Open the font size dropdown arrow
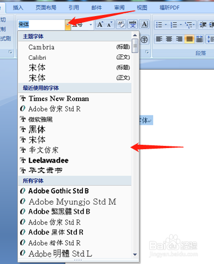214x264 pixels. pos(91,24)
